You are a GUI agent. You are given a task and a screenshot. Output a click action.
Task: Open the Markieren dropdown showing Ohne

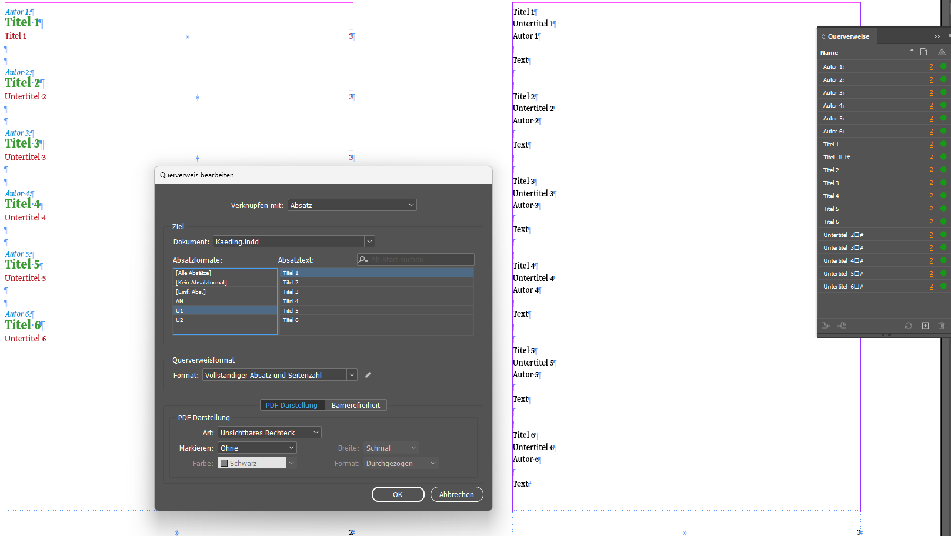click(291, 447)
